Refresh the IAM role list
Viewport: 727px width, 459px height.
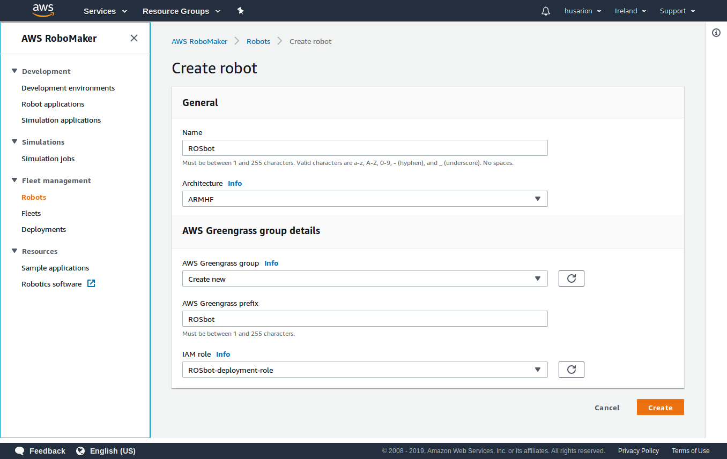(572, 370)
